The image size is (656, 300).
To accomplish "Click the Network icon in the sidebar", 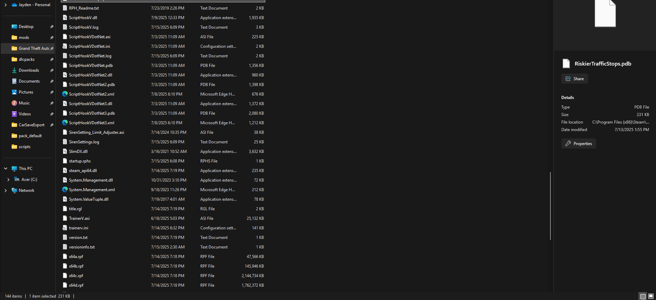I will pyautogui.click(x=14, y=190).
